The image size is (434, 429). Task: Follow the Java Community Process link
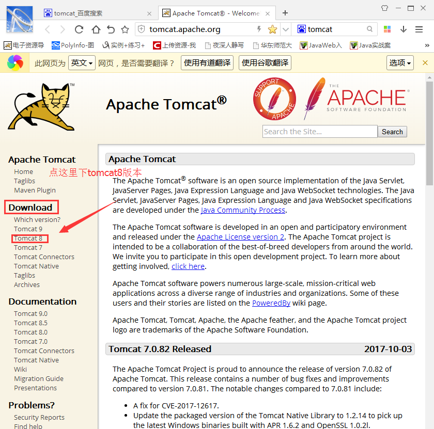pyautogui.click(x=243, y=210)
